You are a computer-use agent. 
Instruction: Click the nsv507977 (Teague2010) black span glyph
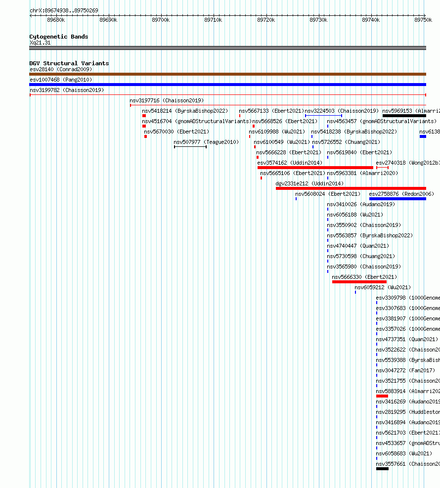click(x=190, y=147)
